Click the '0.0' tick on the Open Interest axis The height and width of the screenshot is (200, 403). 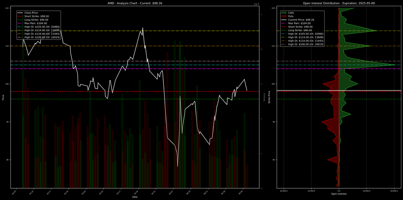[x=339, y=190]
